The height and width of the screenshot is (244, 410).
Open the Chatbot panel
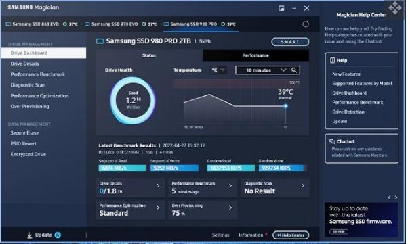point(362,148)
